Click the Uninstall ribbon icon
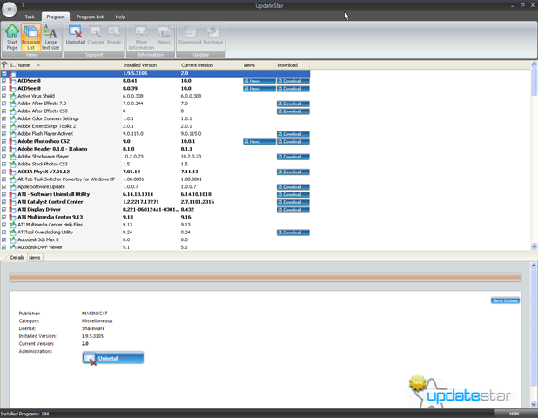 76,35
